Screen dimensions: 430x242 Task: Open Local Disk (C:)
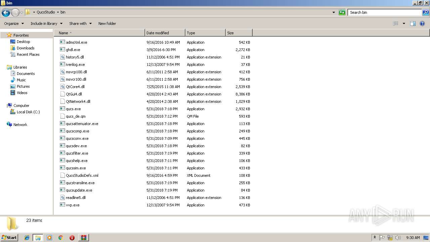tap(28, 112)
